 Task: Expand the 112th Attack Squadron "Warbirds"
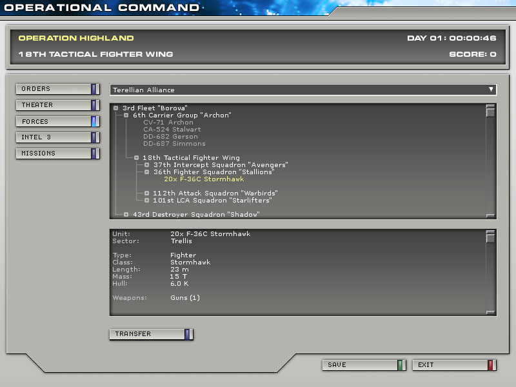(x=147, y=193)
